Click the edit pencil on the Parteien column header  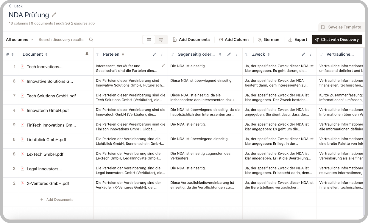coord(155,54)
